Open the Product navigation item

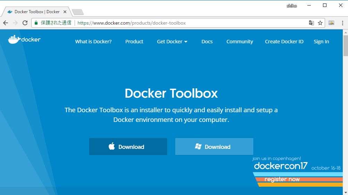[134, 42]
